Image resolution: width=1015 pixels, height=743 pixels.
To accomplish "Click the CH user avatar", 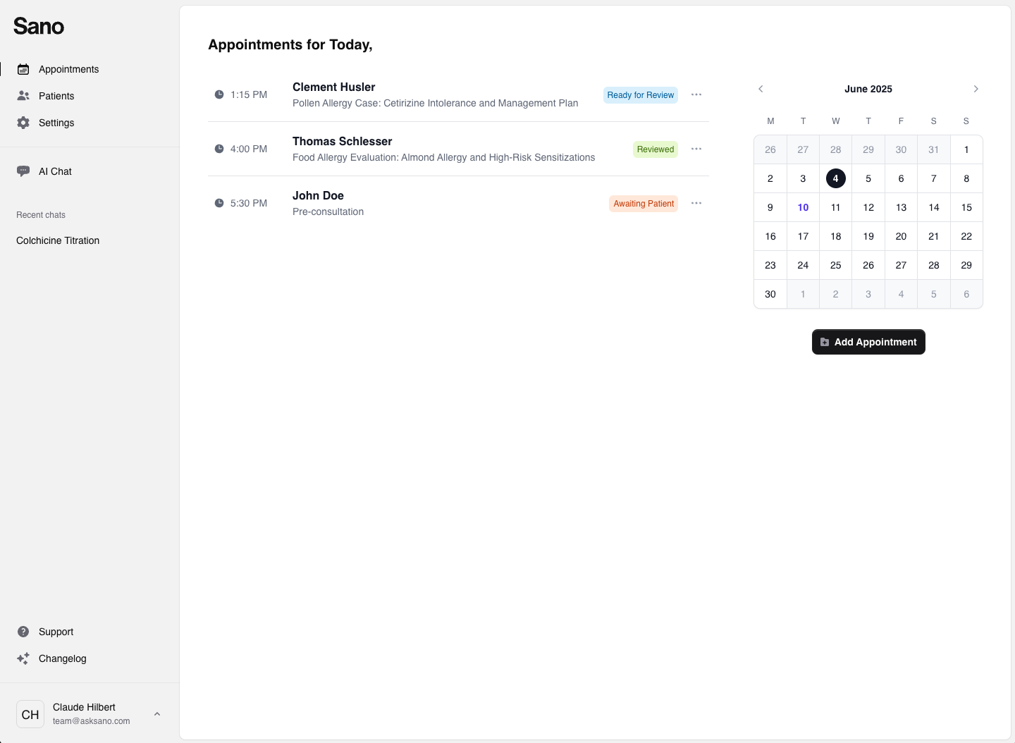I will click(30, 714).
